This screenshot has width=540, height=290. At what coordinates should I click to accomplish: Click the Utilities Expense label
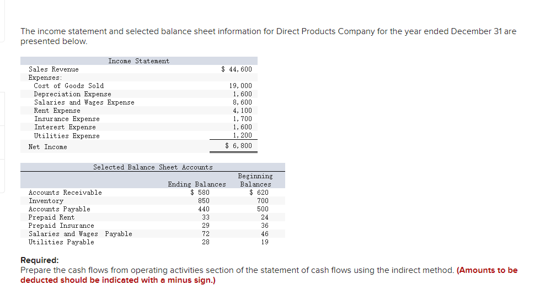click(67, 136)
